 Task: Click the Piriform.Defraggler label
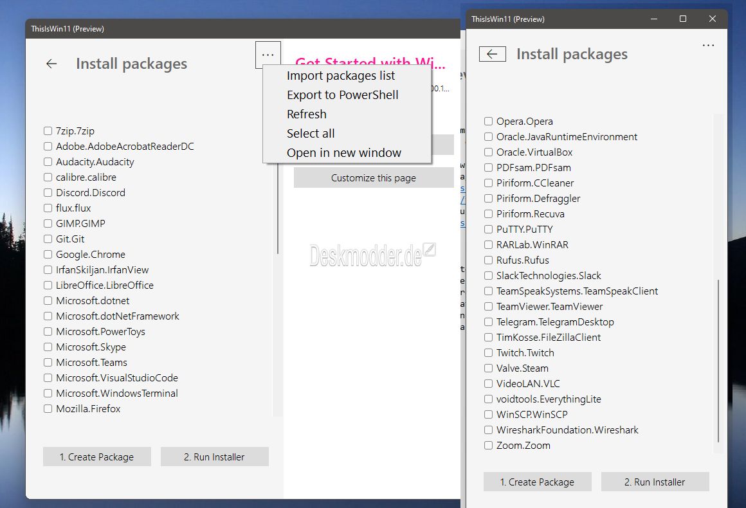point(538,198)
